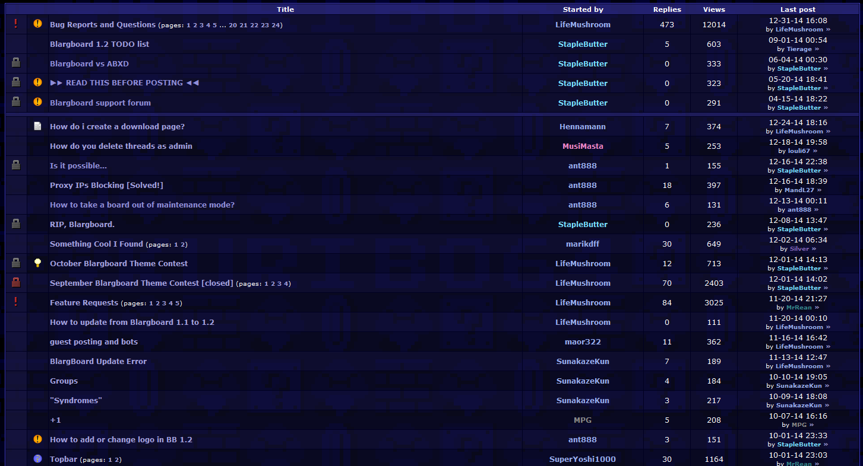View MusiMasta's user profile

(x=582, y=146)
